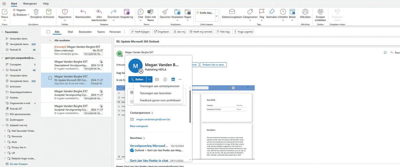Collapse the gert-jan.vanpoeke account tree
Viewport: 400px width, 167px height.
(x=2, y=58)
